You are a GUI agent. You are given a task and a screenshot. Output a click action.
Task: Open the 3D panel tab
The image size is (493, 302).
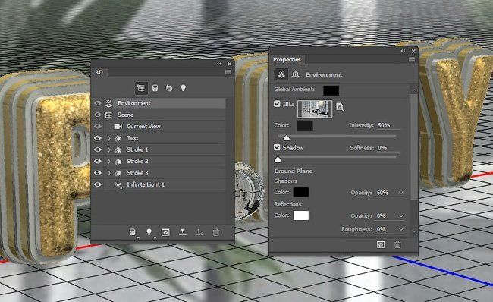pos(99,72)
